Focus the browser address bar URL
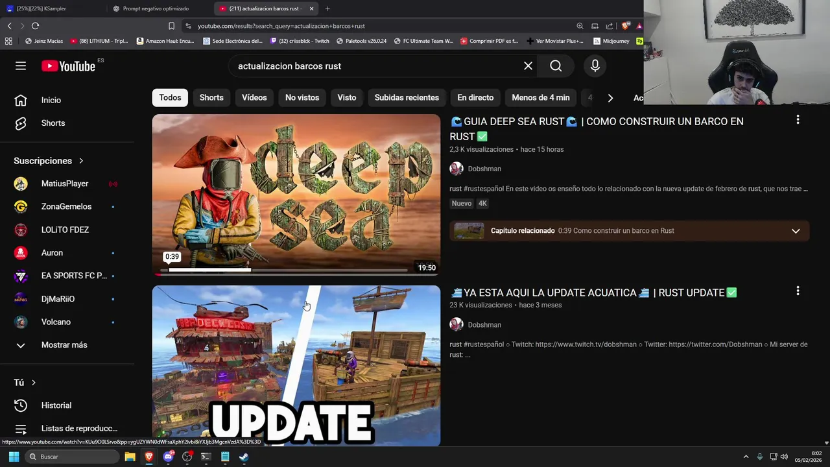 (x=281, y=26)
